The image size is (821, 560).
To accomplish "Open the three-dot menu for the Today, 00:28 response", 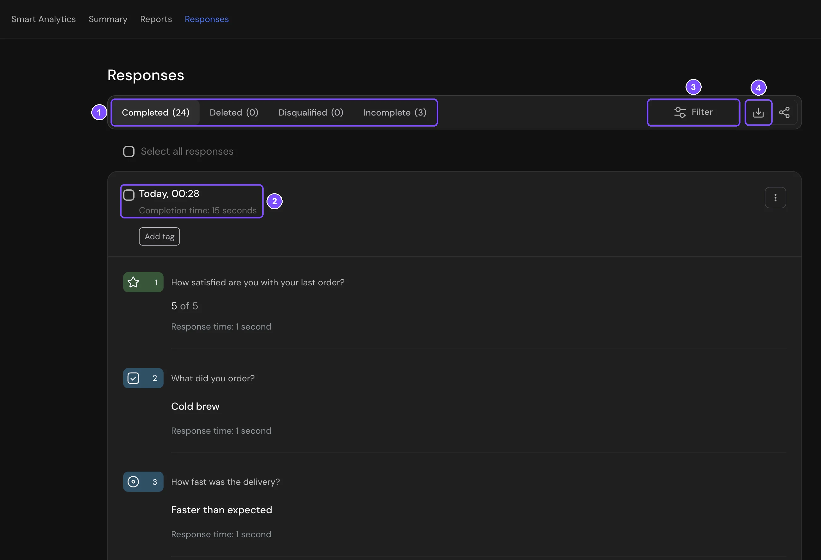I will tap(775, 198).
